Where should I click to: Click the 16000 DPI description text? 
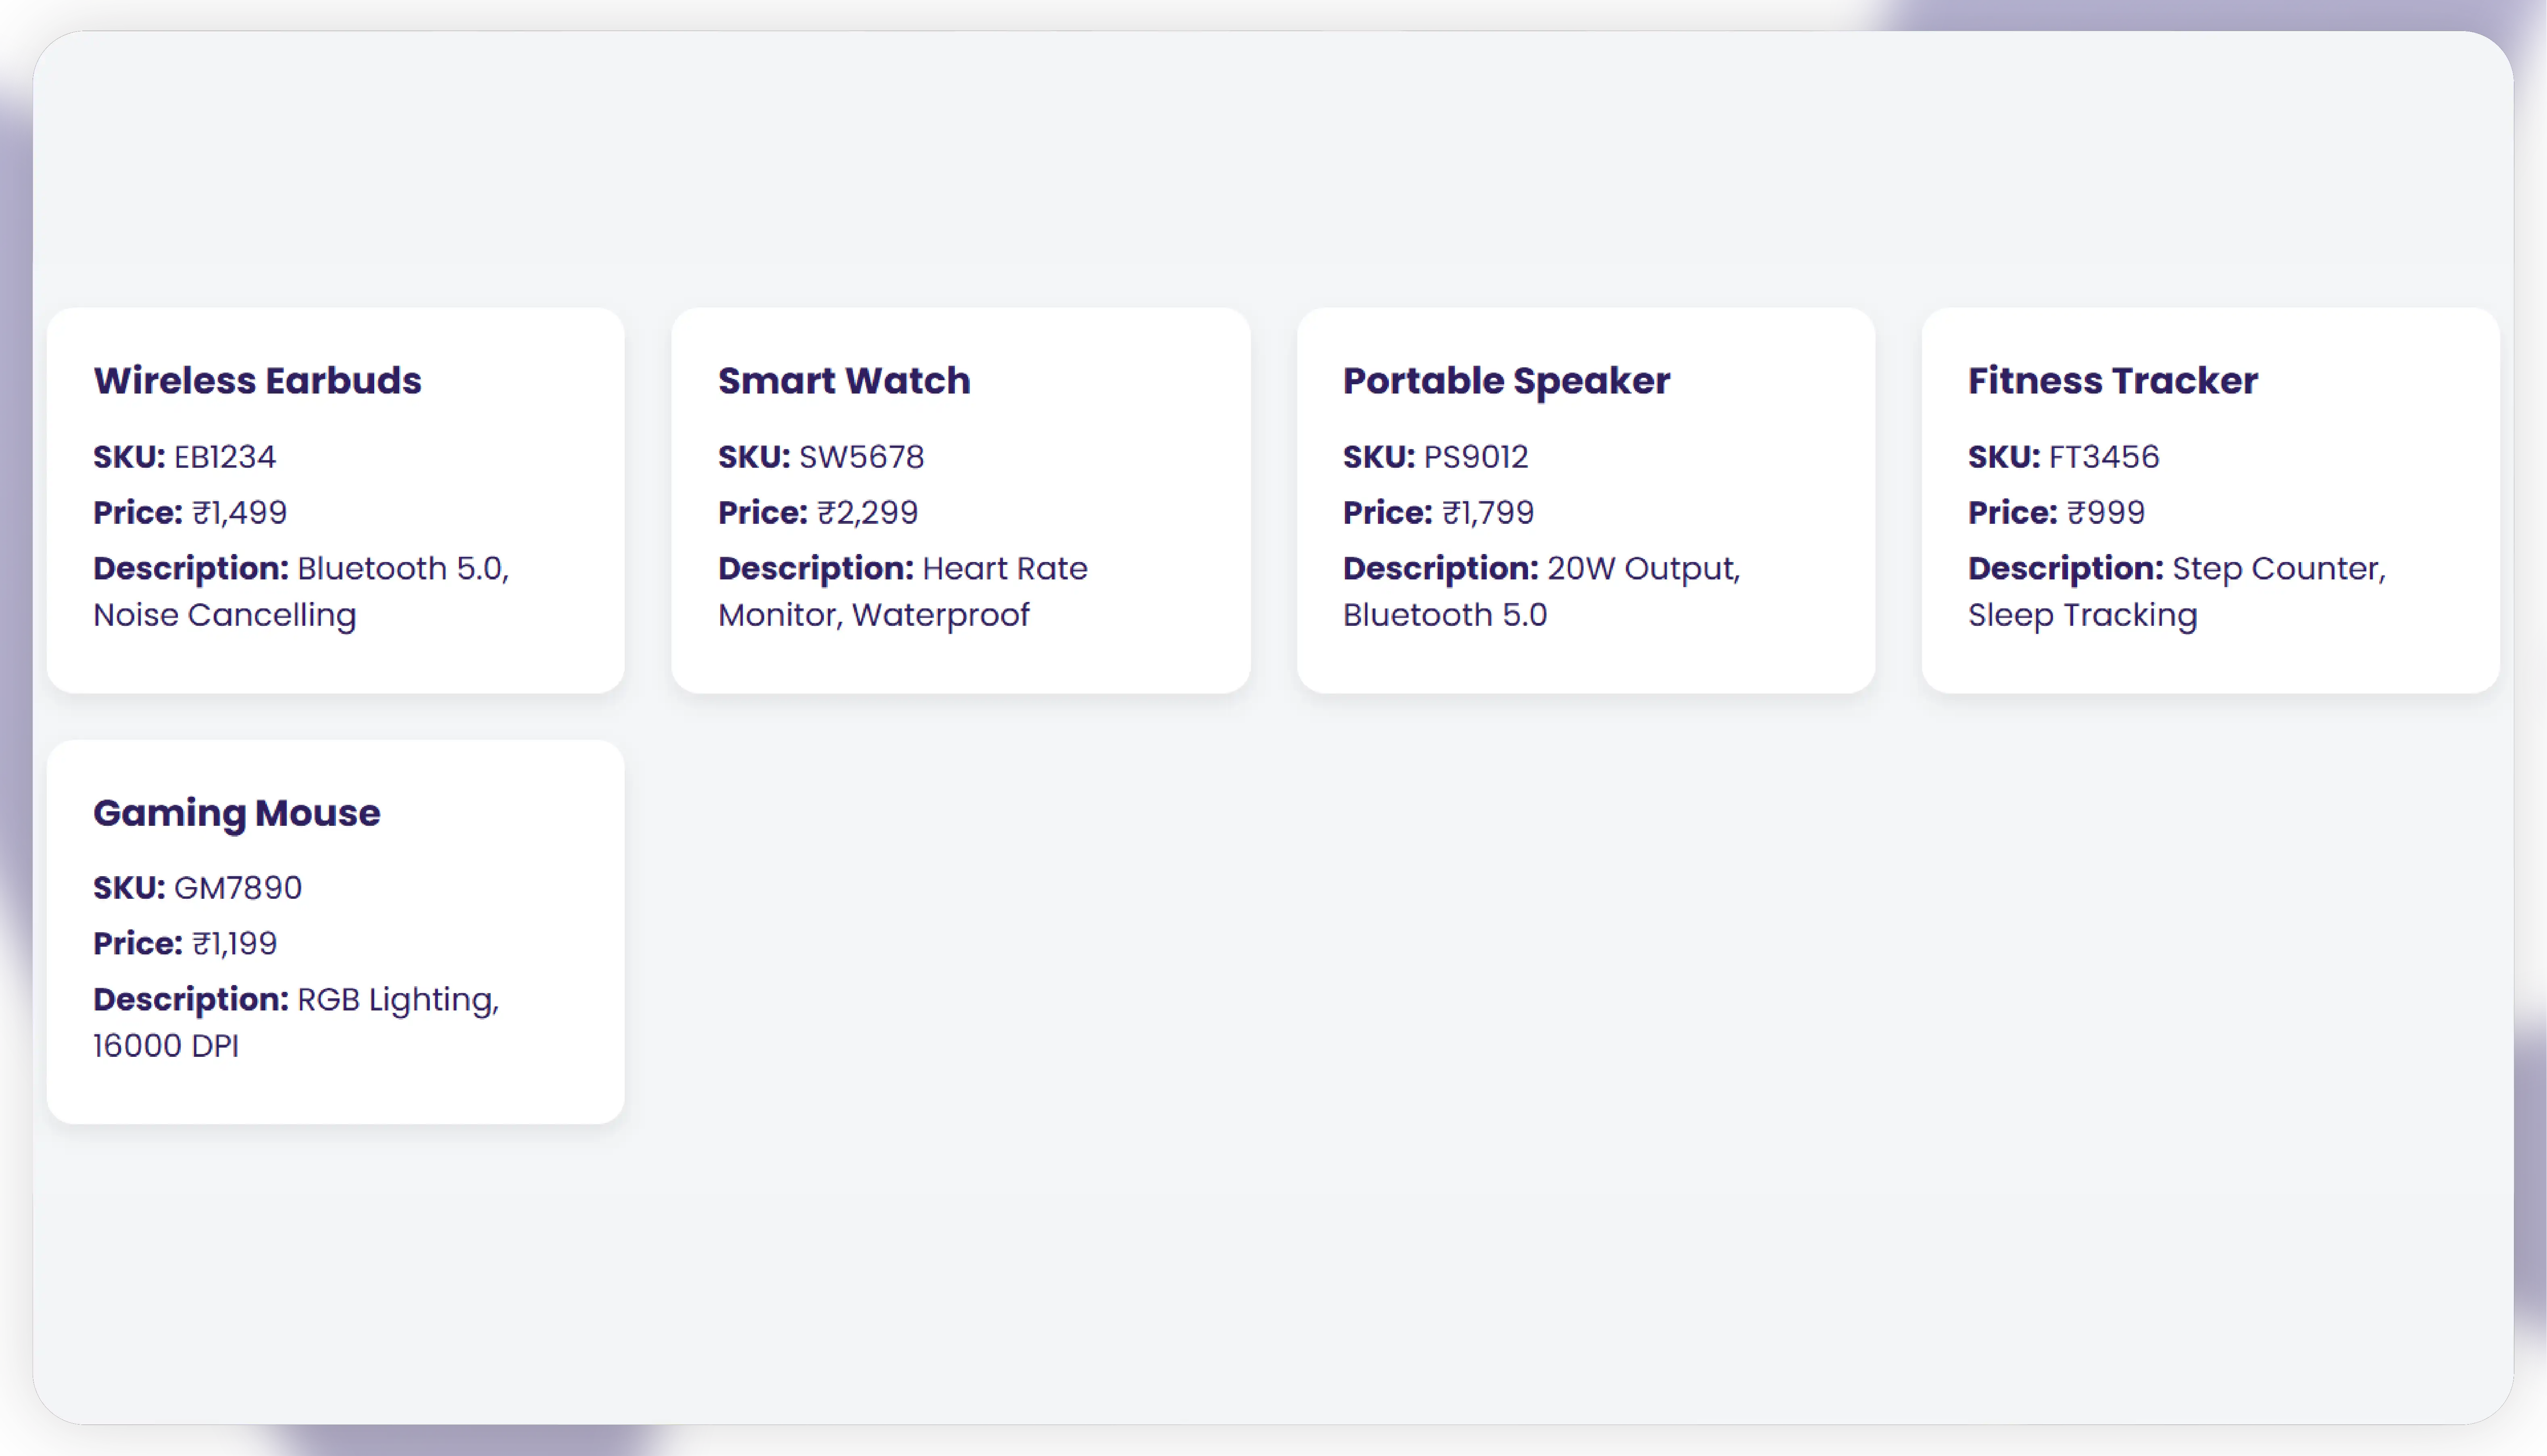(166, 1046)
